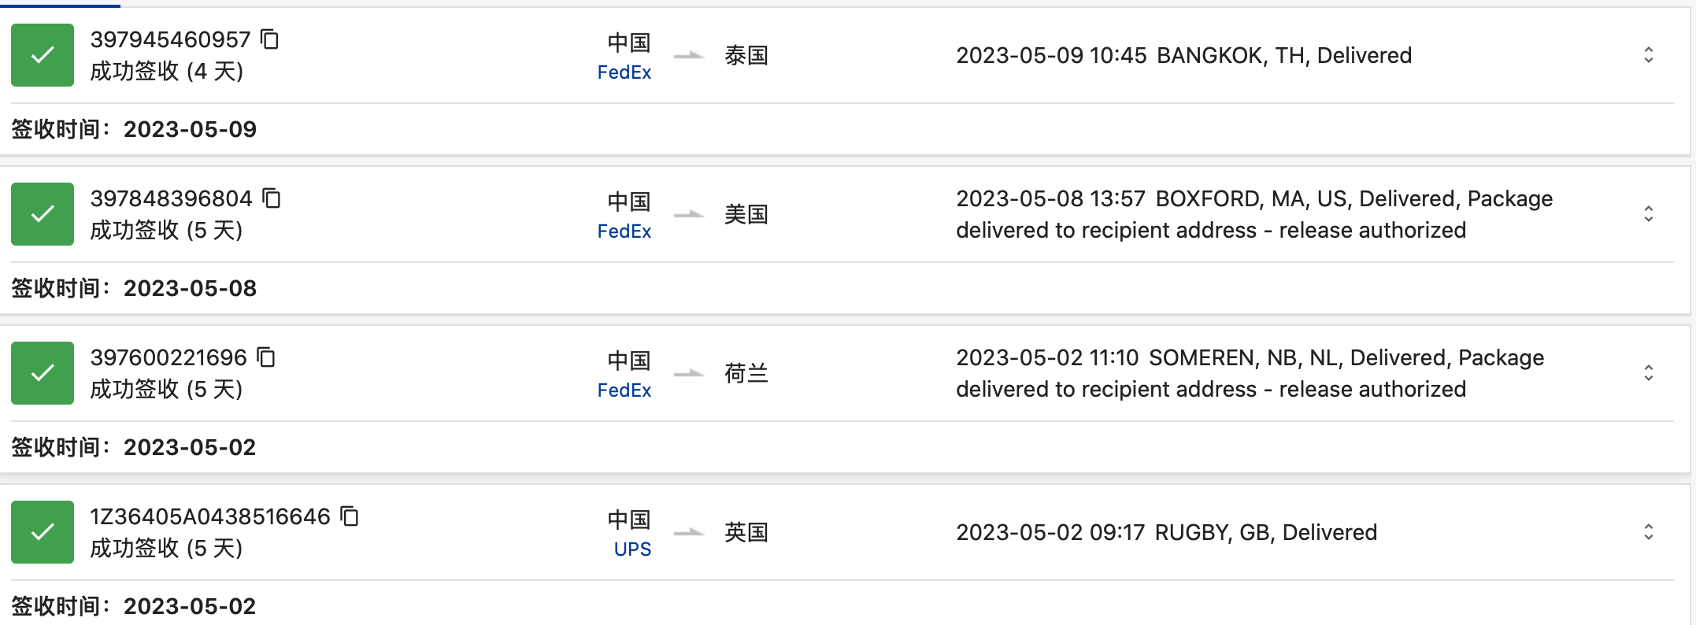Open UPS carrier link for UK shipment
This screenshot has width=1696, height=625.
coord(632,549)
